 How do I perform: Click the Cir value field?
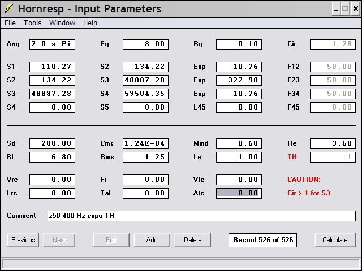coord(333,44)
